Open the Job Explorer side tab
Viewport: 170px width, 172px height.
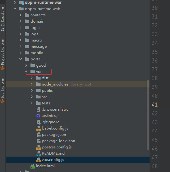point(3,91)
